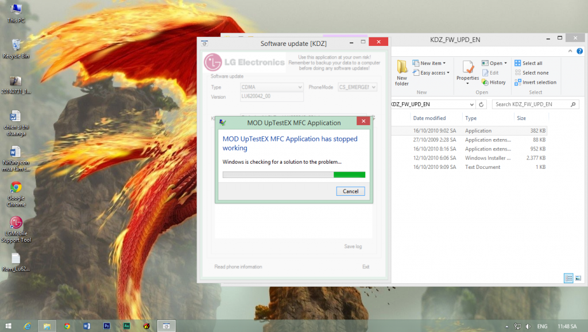
Task: Click the search magnifier icon
Action: click(573, 105)
